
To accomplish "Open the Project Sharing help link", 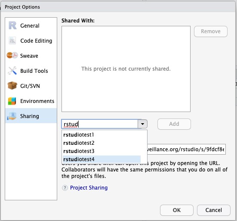I will 89,188.
